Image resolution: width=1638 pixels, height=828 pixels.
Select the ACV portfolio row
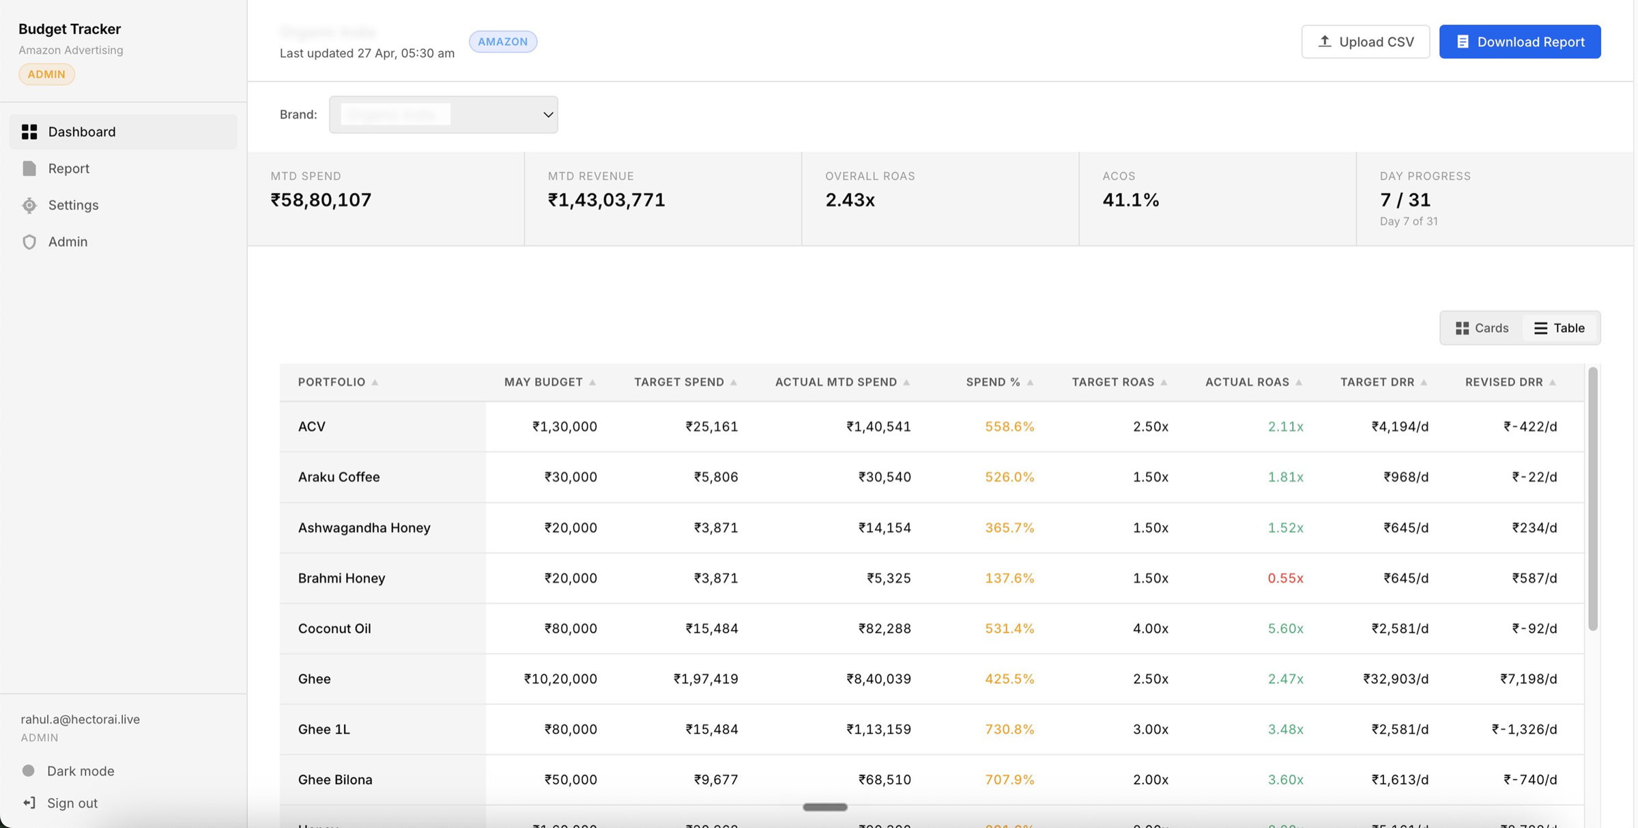932,426
